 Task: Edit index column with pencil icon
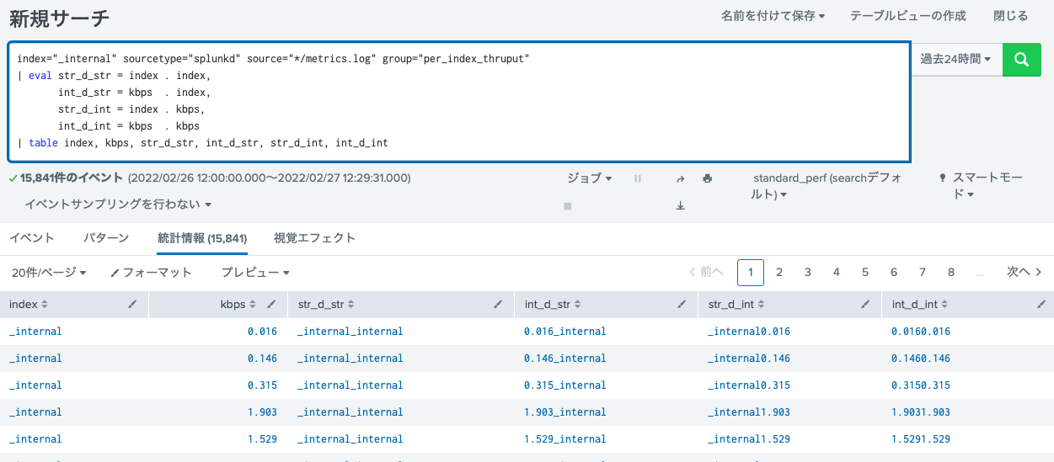point(132,305)
